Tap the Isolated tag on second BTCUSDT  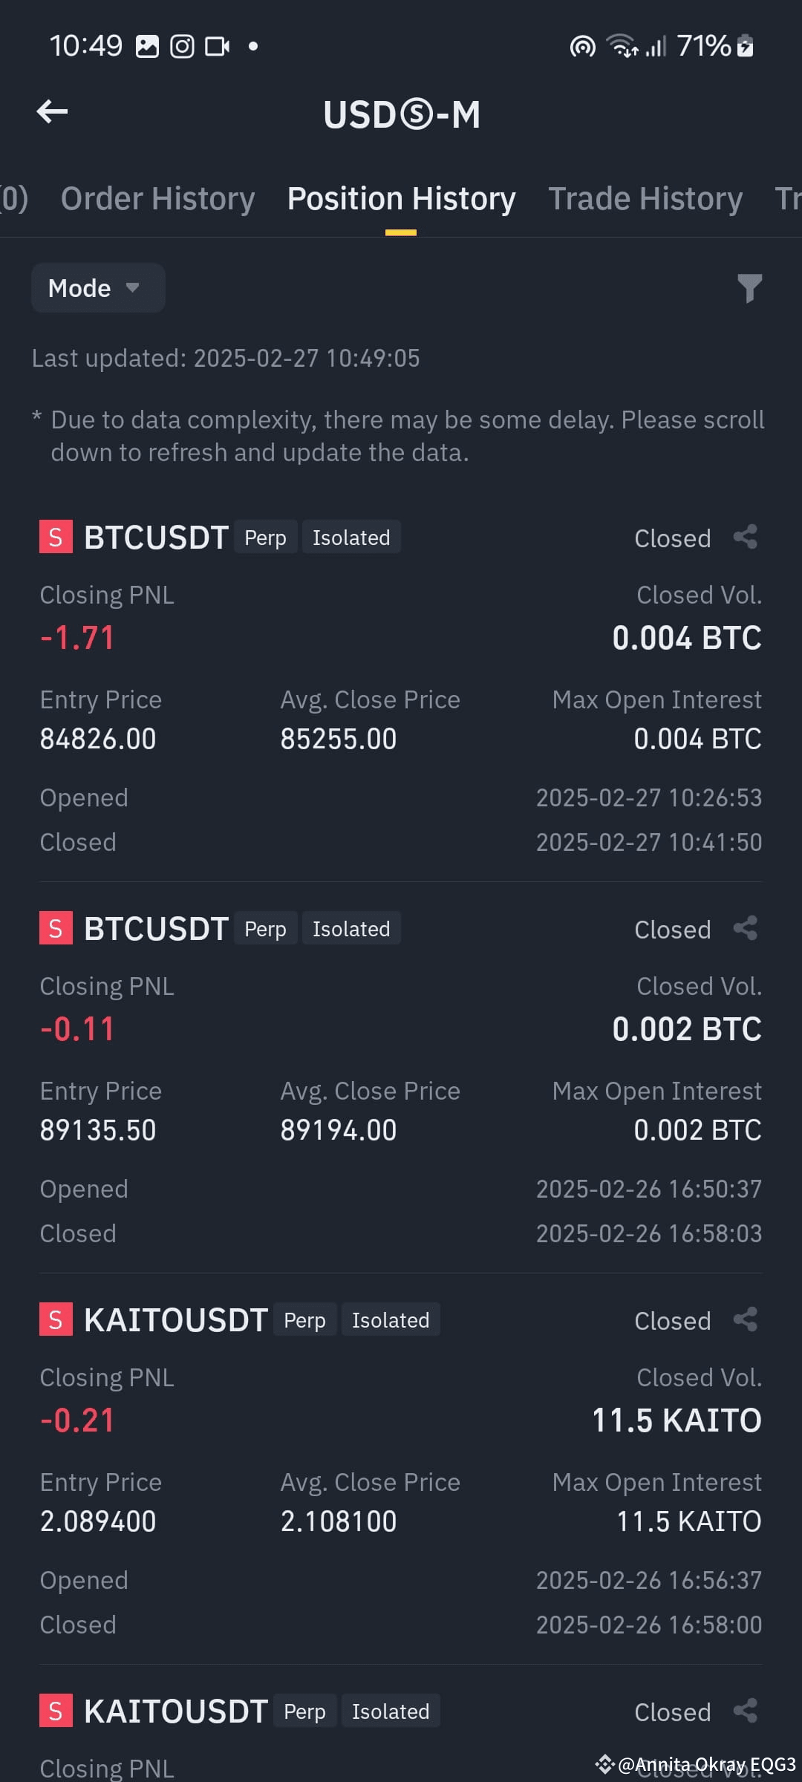(x=351, y=928)
